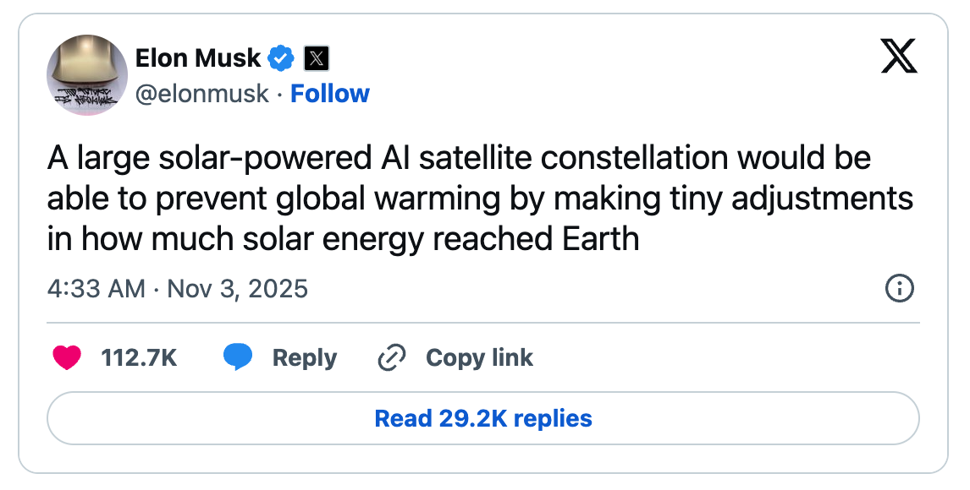
Task: Click the tweet line ending with Earth
Action: (343, 239)
